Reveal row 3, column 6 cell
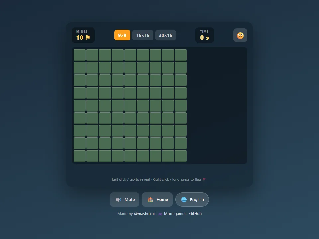This screenshot has height=239, width=319. tap(143, 80)
